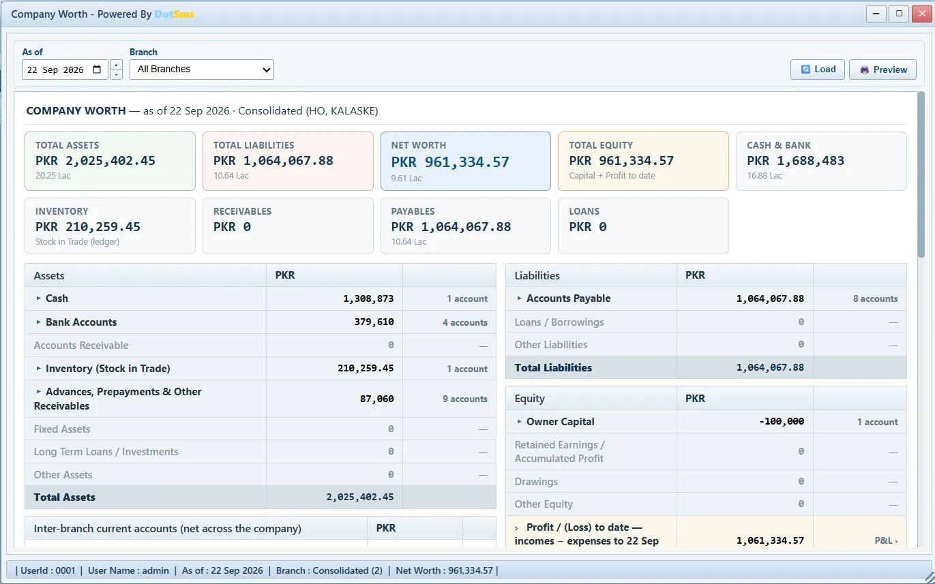Viewport: 935px width, 584px height.
Task: Click the Total Liabilities row label
Action: tap(553, 368)
